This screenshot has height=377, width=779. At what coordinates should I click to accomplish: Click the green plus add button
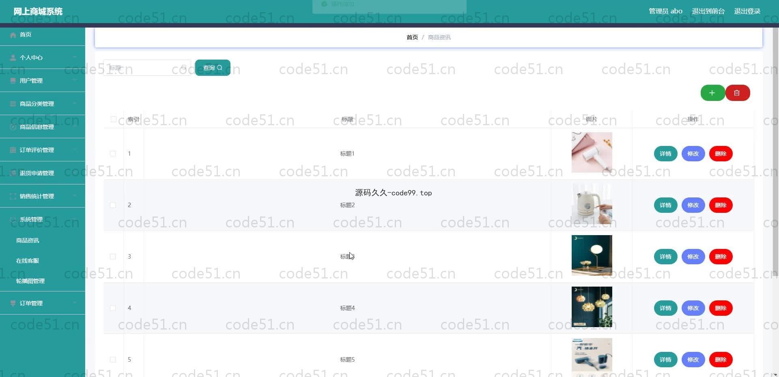[712, 93]
